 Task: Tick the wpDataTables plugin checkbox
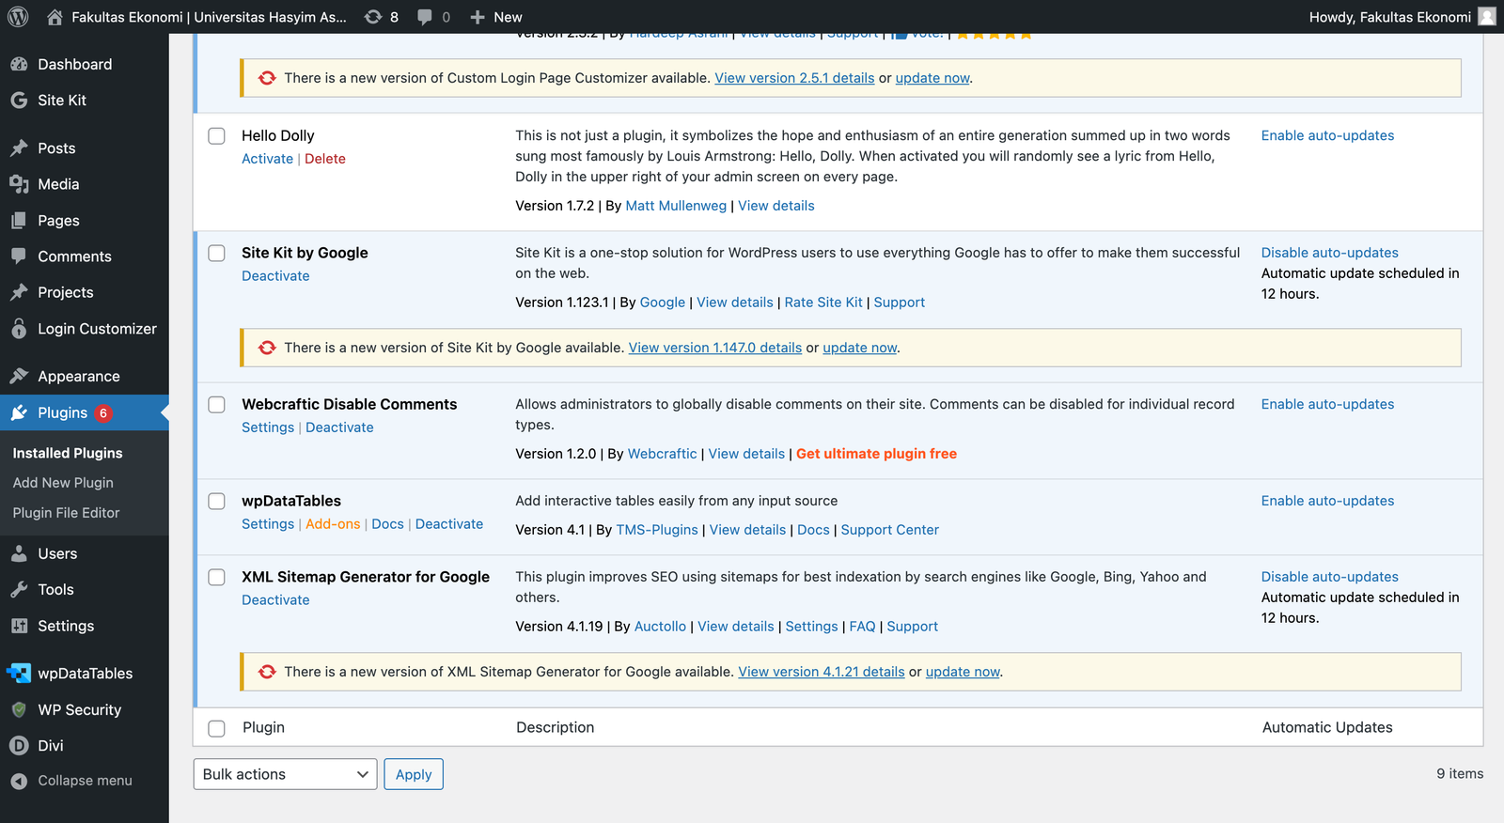tap(217, 502)
